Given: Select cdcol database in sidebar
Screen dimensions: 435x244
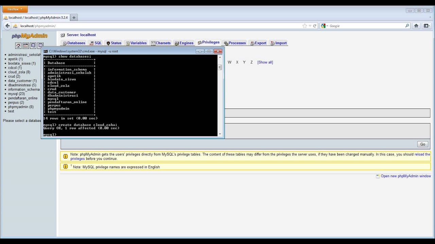Looking at the screenshot, I should [x=15, y=68].
